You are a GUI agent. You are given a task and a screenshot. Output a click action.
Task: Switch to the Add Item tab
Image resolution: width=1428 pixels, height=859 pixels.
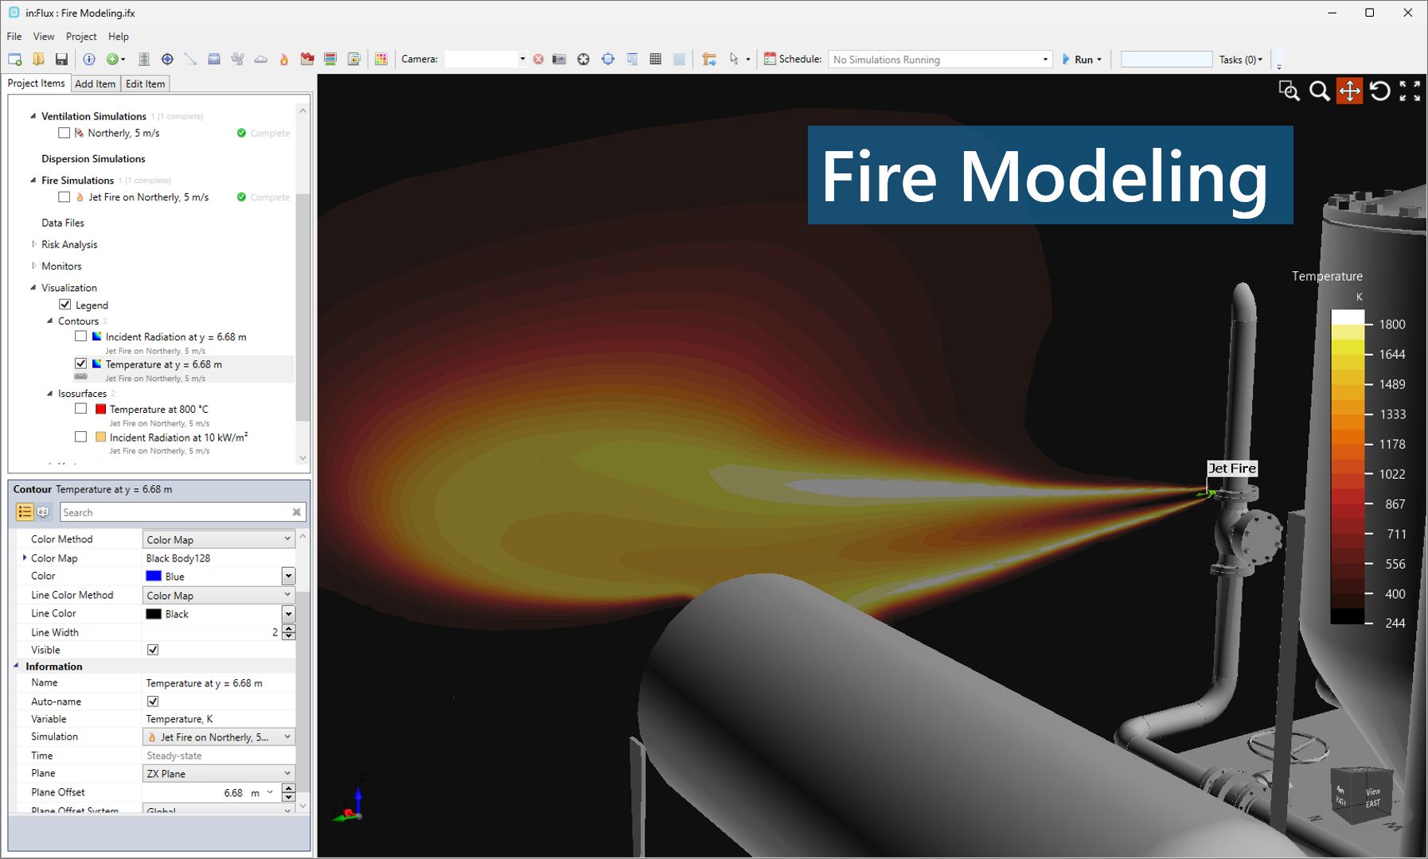point(95,84)
